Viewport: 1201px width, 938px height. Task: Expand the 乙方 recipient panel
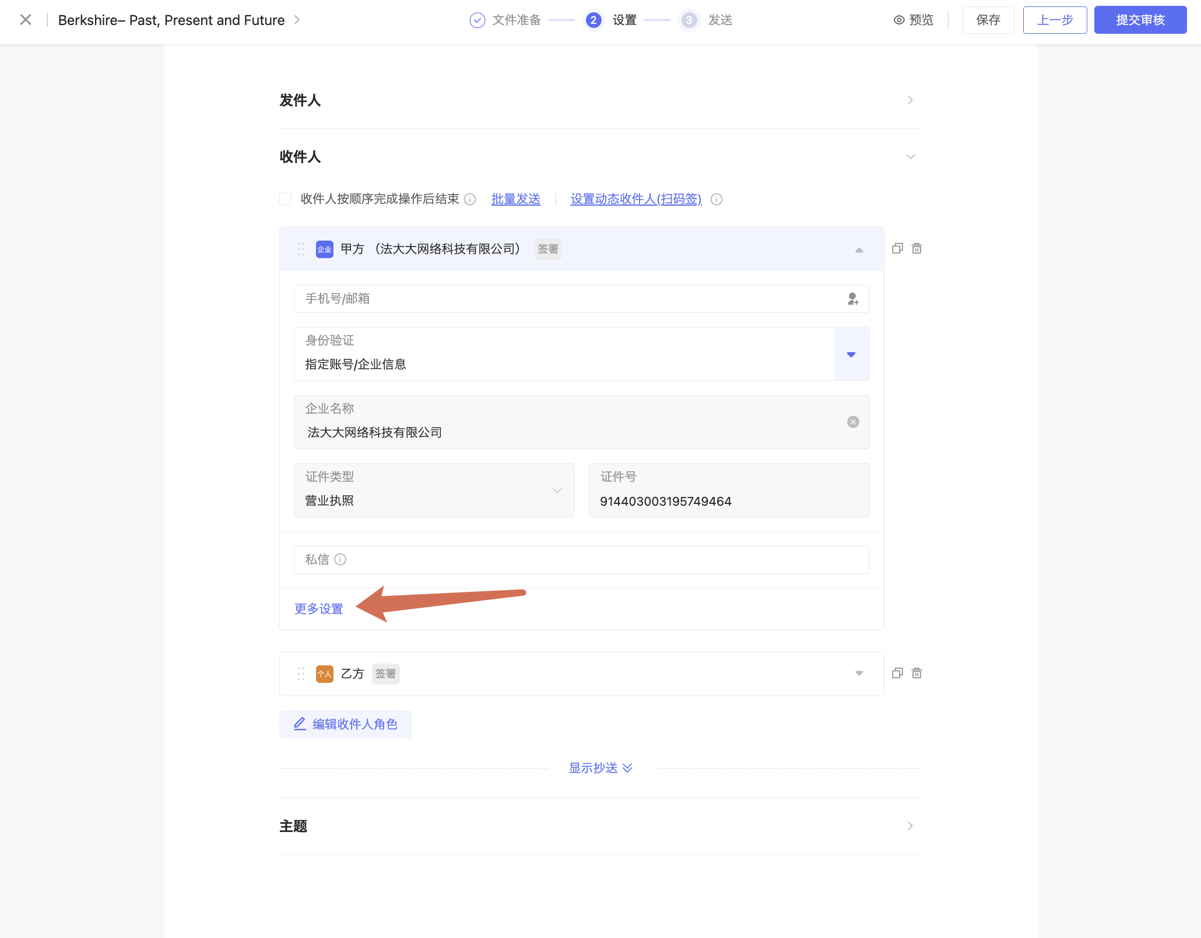point(859,673)
